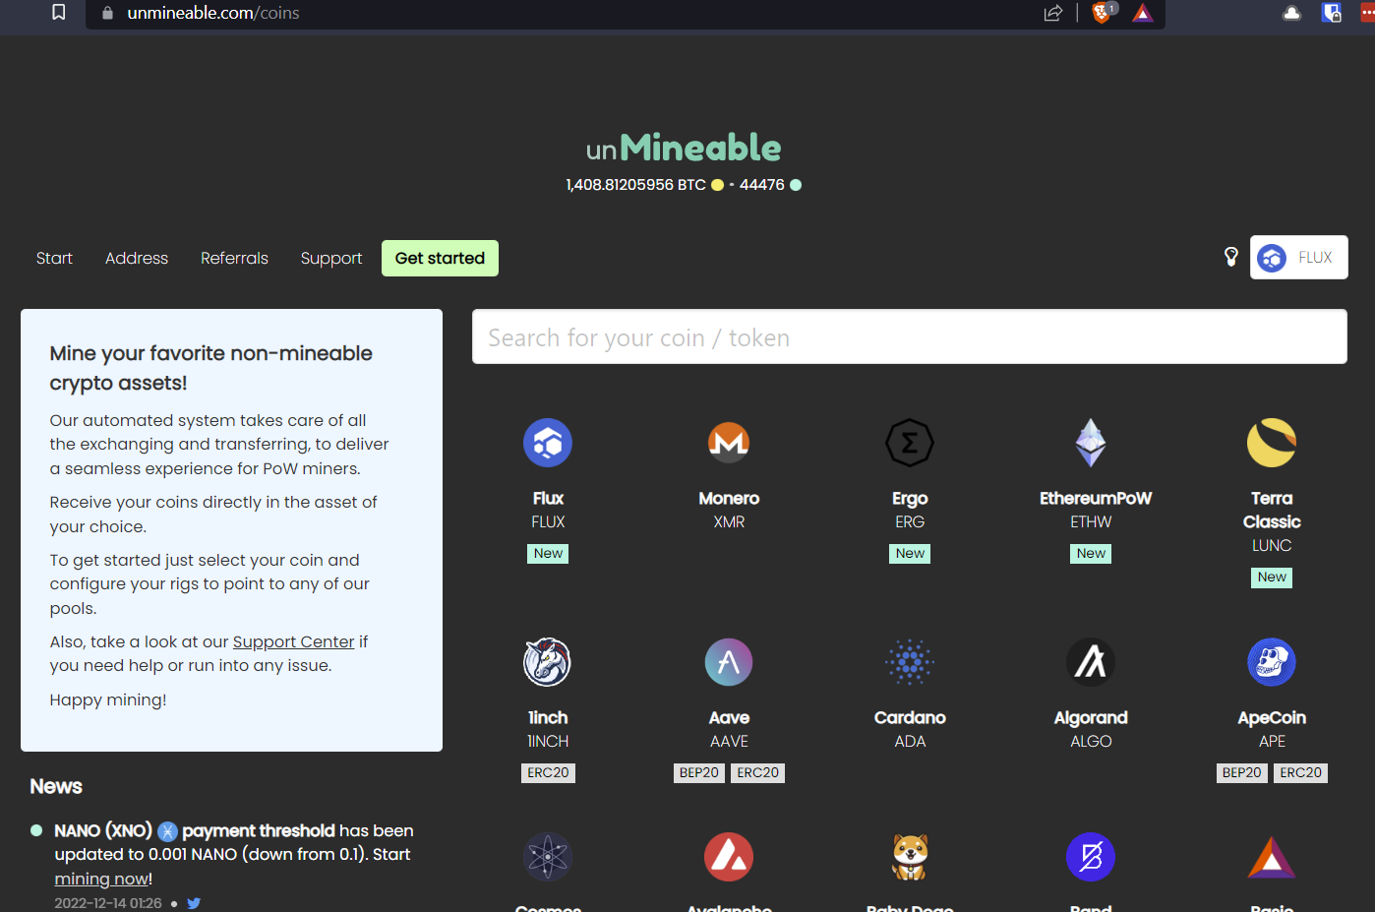The image size is (1375, 912).
Task: Open the Address menu item
Action: [137, 258]
